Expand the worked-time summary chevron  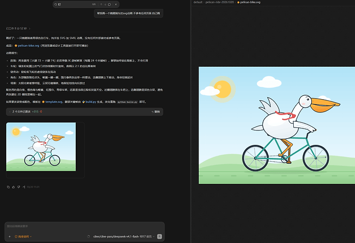coord(30,28)
